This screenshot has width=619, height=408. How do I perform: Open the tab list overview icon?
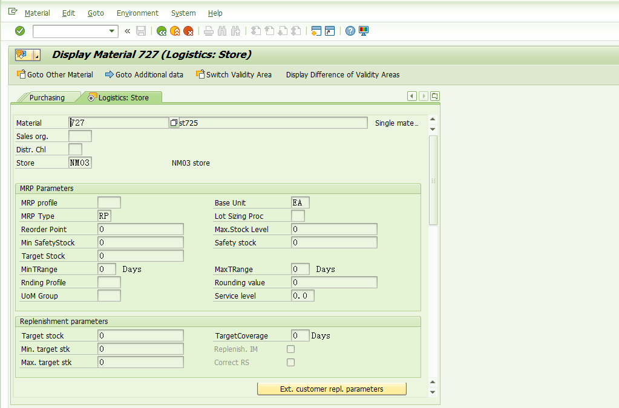[x=434, y=96]
